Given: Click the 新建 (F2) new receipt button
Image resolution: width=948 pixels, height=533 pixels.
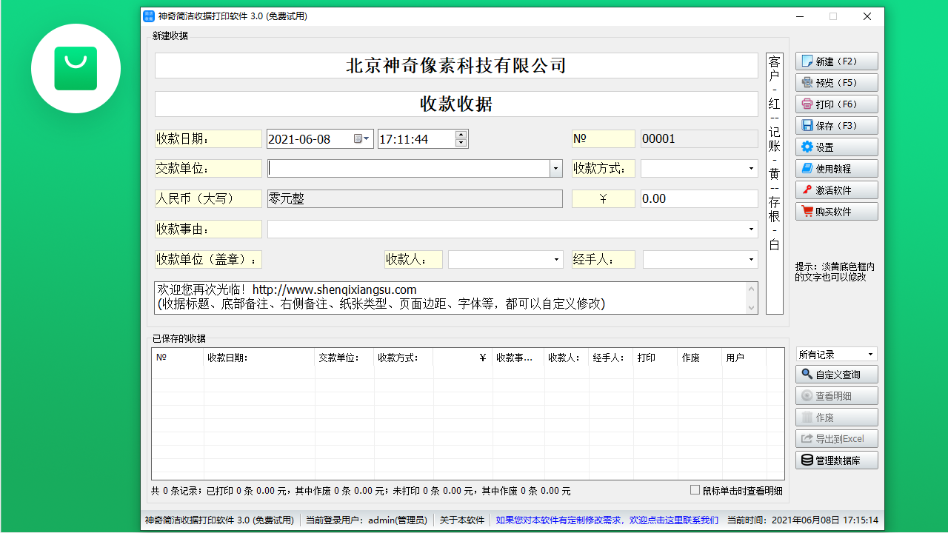Looking at the screenshot, I should (x=837, y=61).
